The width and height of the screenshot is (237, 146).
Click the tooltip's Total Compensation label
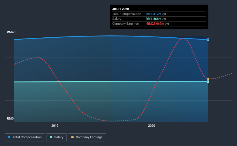(x=127, y=14)
